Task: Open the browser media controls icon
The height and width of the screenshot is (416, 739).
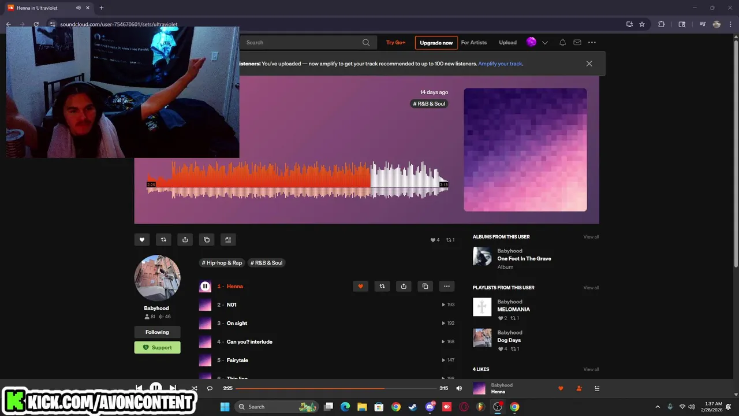Action: pos(703,24)
